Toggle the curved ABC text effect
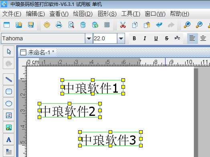The height and width of the screenshot is (157, 210). point(177,38)
